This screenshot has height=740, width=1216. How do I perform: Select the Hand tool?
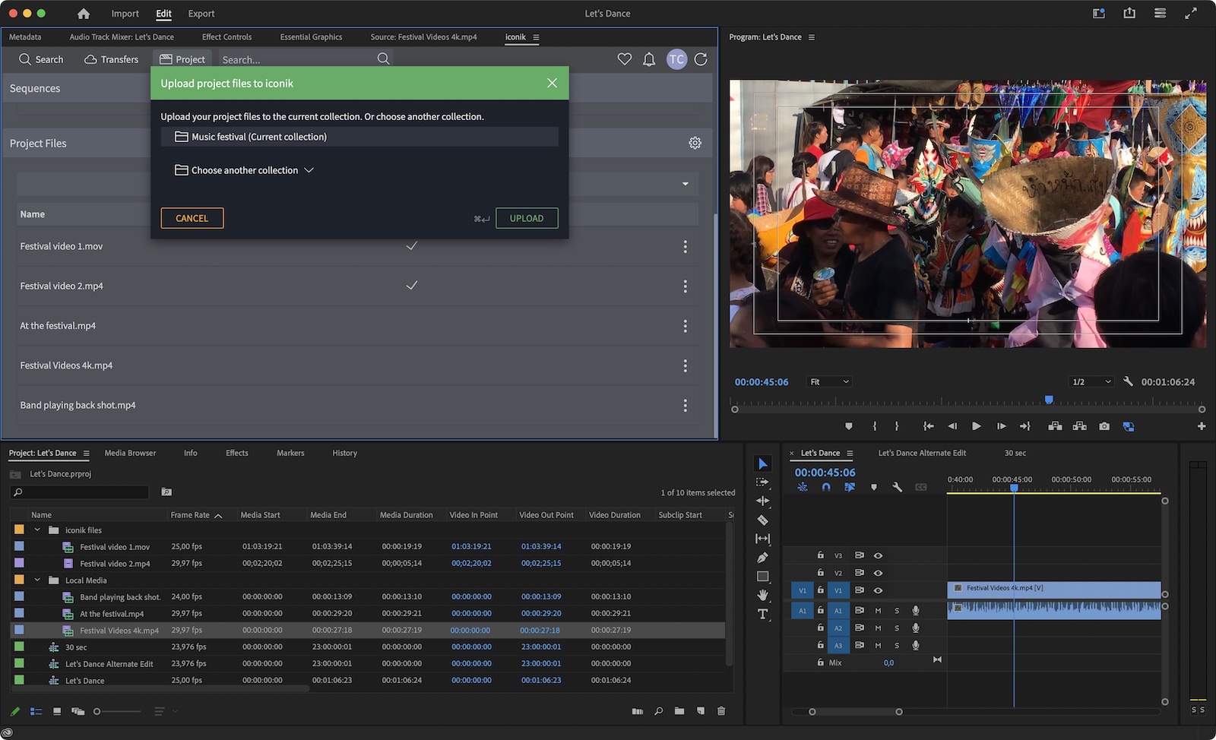pos(763,595)
